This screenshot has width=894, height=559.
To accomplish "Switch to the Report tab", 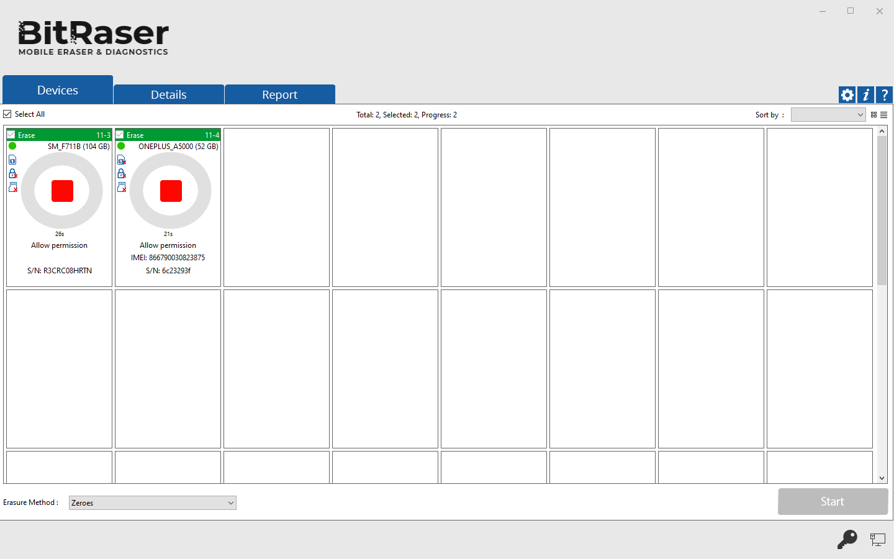I will (x=280, y=94).
